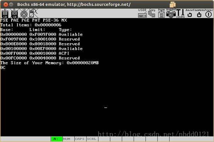The height and width of the screenshot is (142, 214).
Task: Click the 'PSE PAE PGE PAT PSE-36 NX' line
Action: click(34, 20)
